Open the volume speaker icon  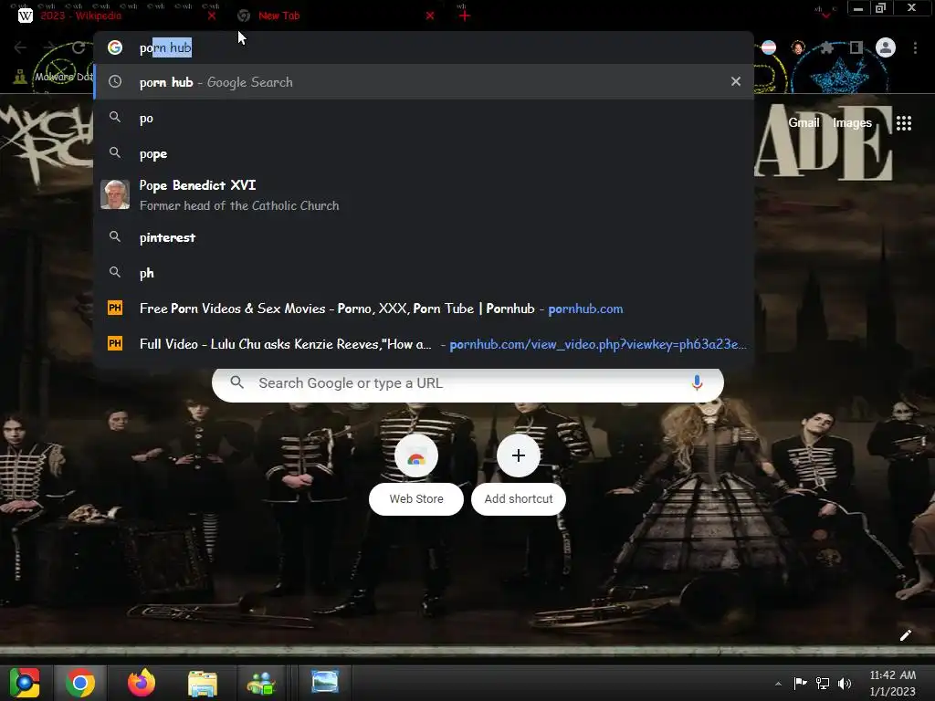pyautogui.click(x=845, y=683)
